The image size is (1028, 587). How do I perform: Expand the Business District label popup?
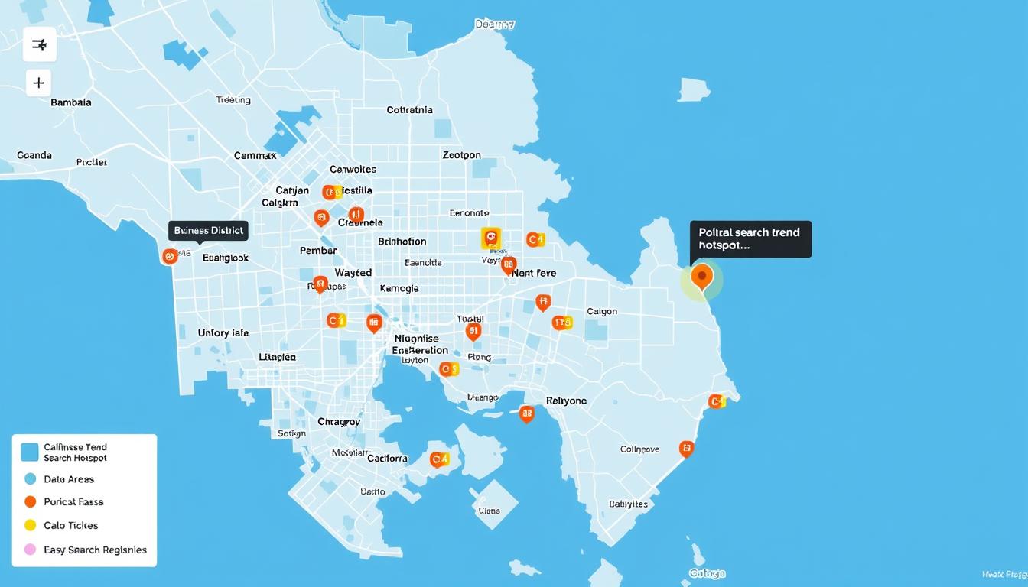[x=207, y=229]
